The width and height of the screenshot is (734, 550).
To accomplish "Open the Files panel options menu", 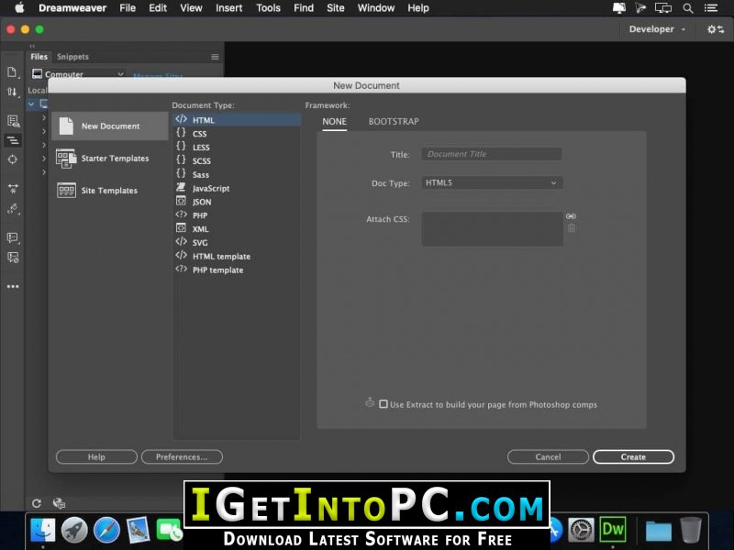I will [215, 57].
